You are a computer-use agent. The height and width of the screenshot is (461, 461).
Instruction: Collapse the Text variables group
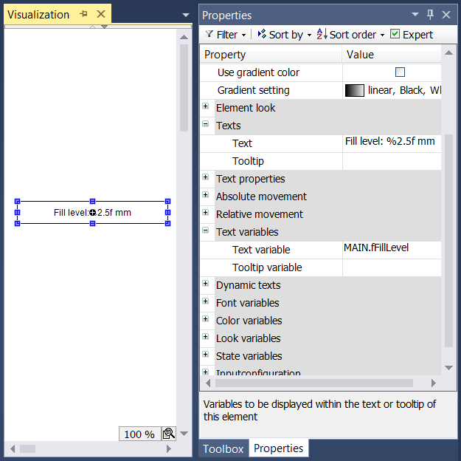(206, 230)
